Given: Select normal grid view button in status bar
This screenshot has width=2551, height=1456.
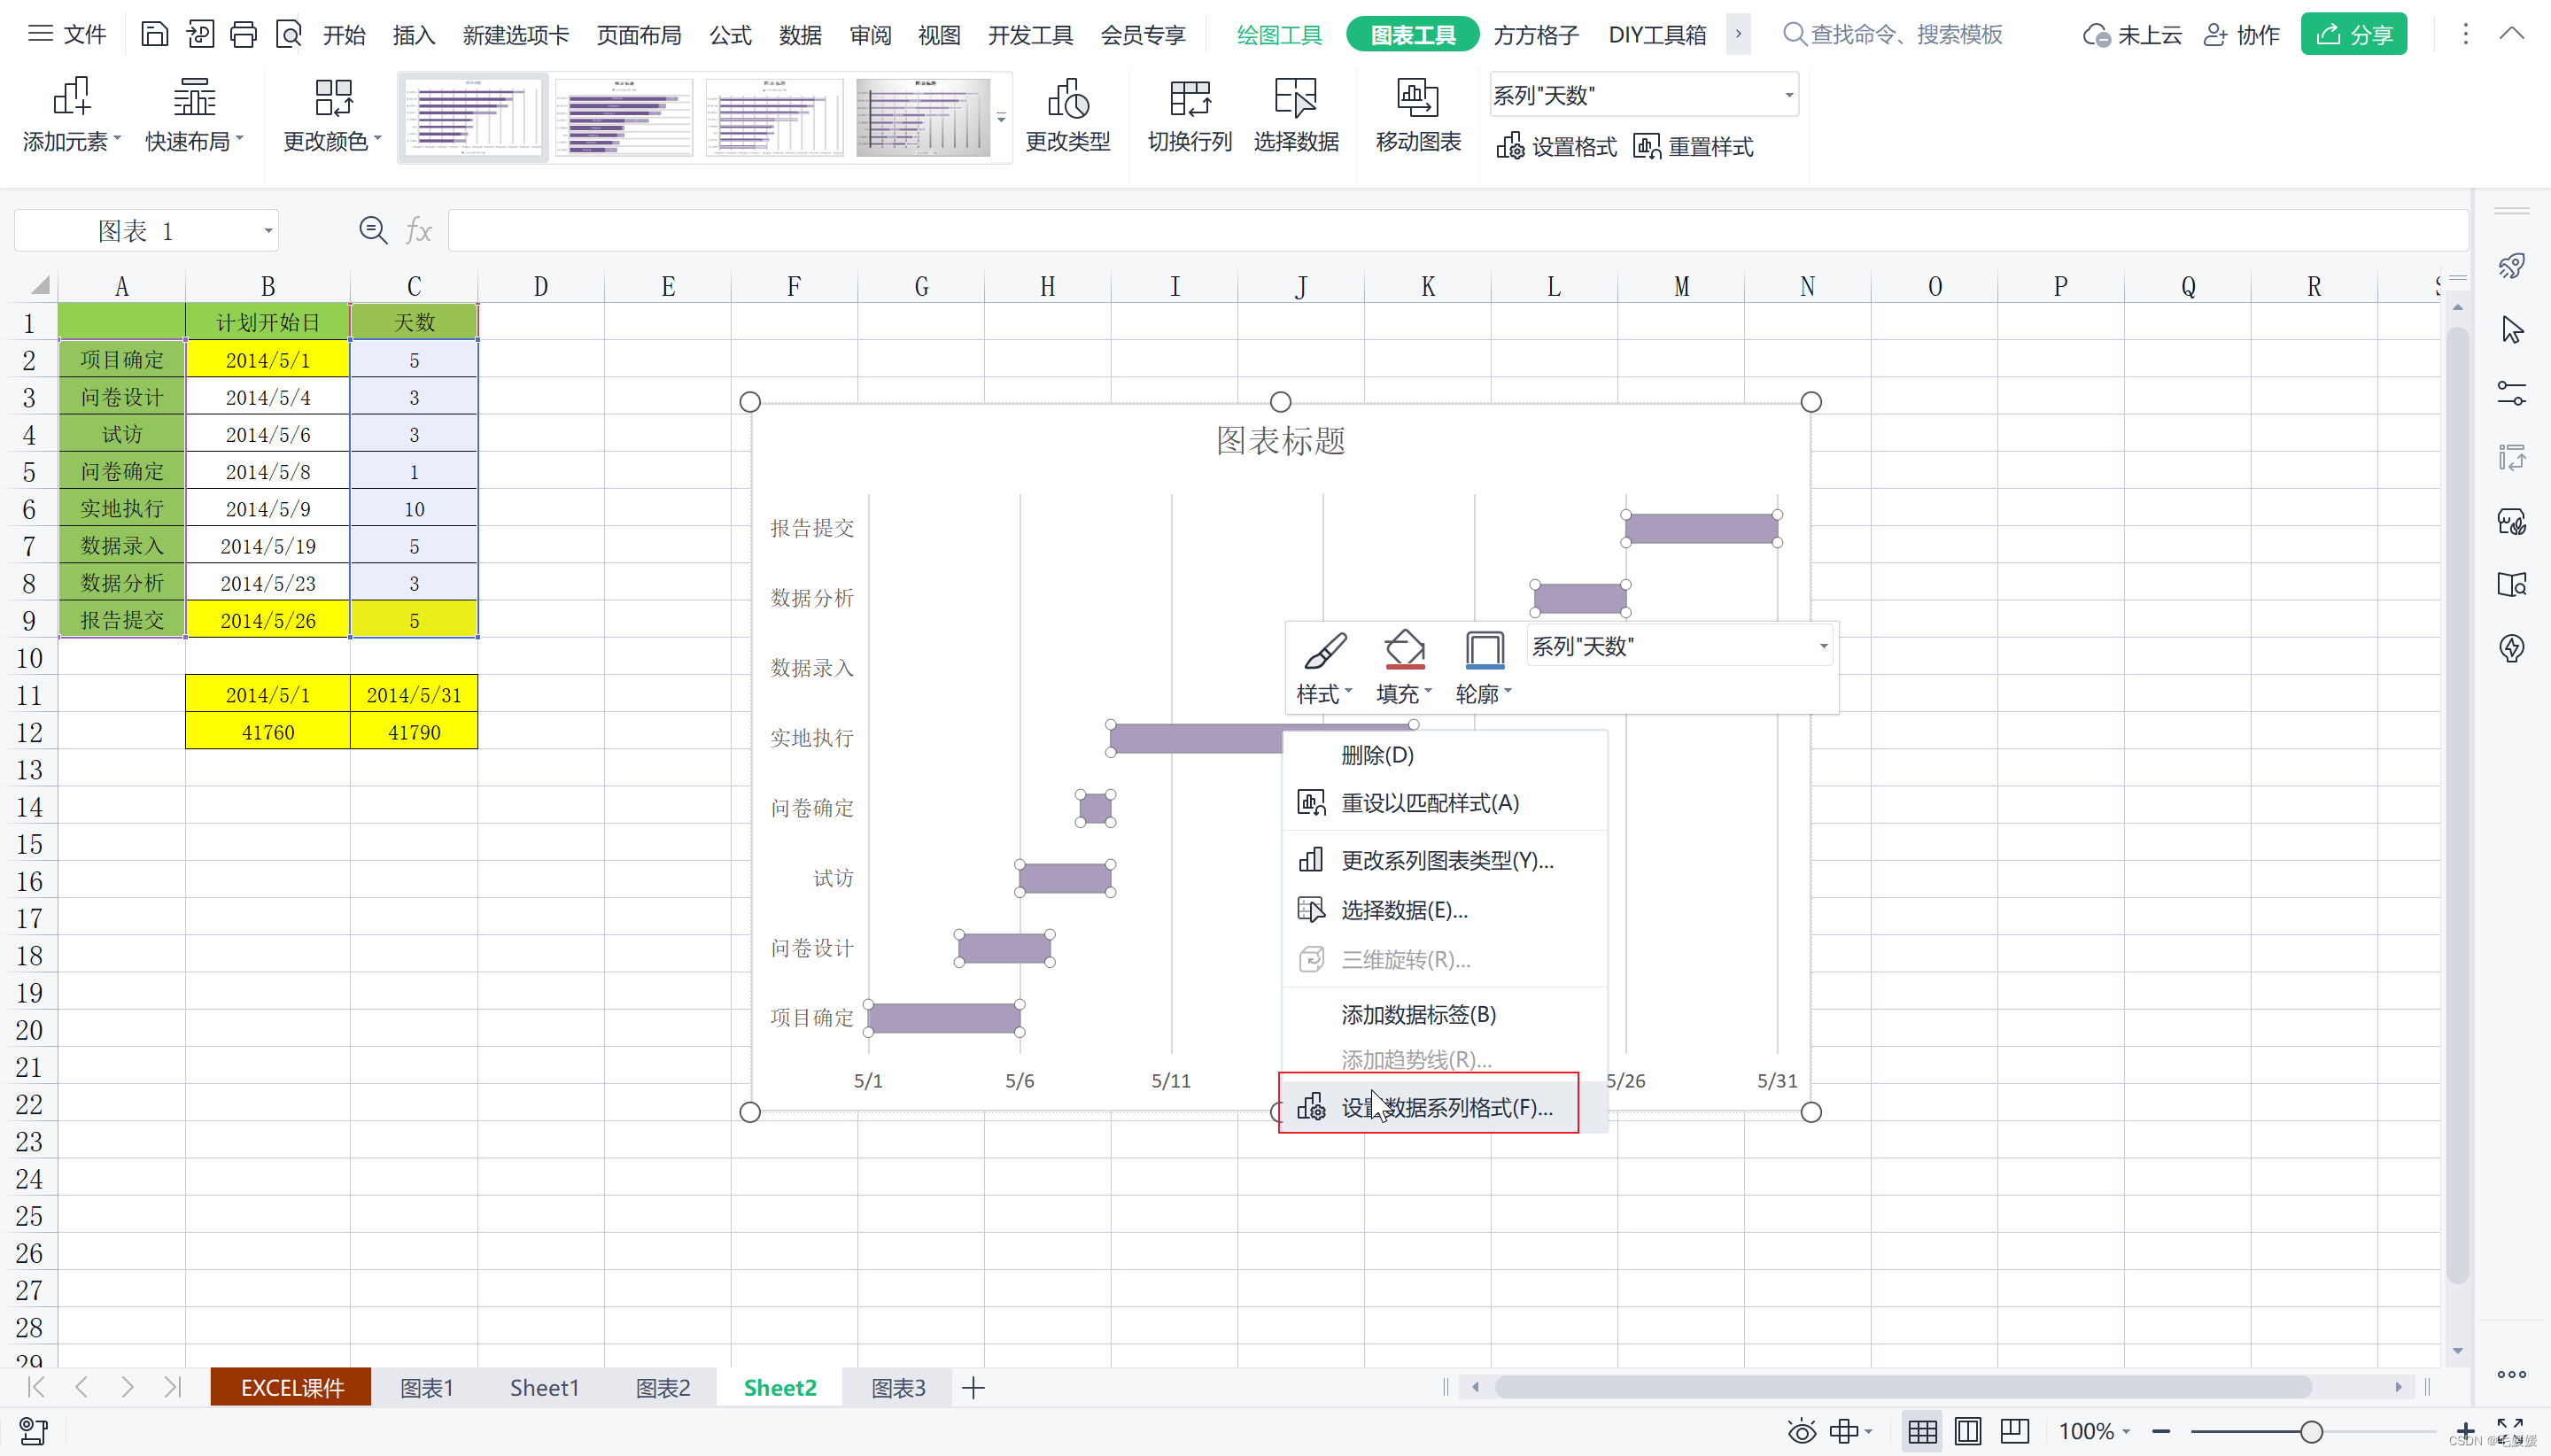Looking at the screenshot, I should pos(1921,1431).
